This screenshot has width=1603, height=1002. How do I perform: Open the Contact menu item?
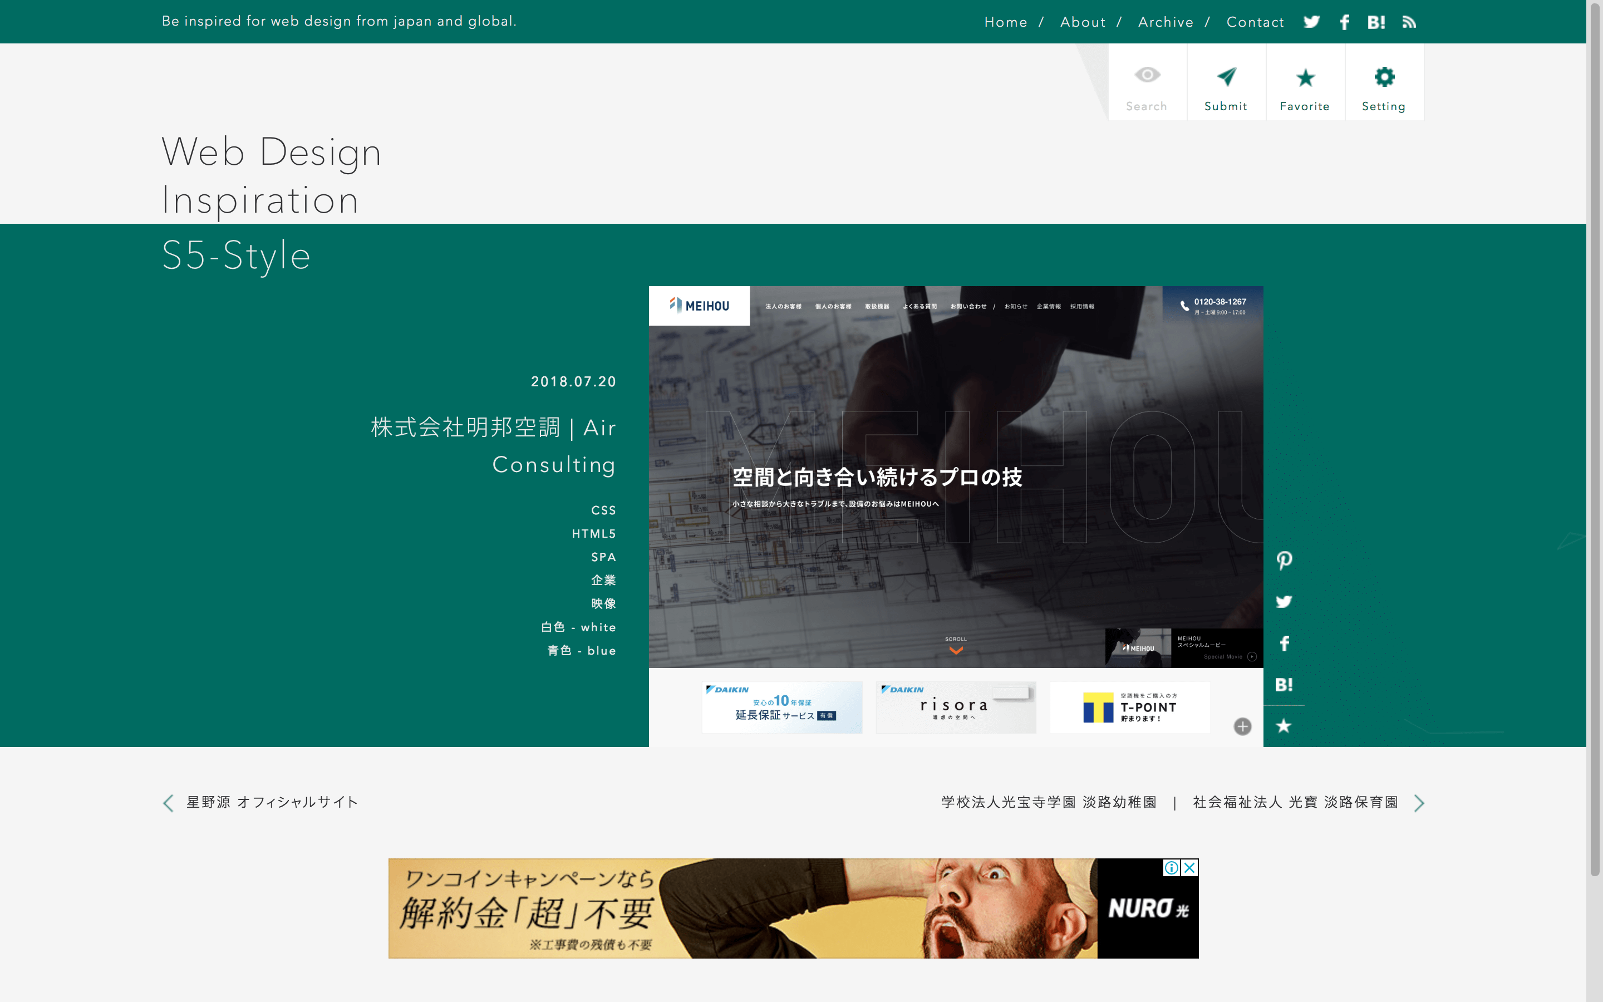click(1255, 22)
